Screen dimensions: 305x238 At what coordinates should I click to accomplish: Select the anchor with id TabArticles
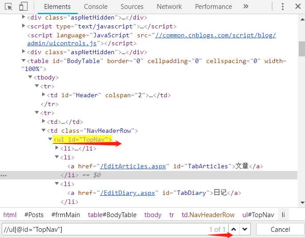pyautogui.click(x=165, y=166)
